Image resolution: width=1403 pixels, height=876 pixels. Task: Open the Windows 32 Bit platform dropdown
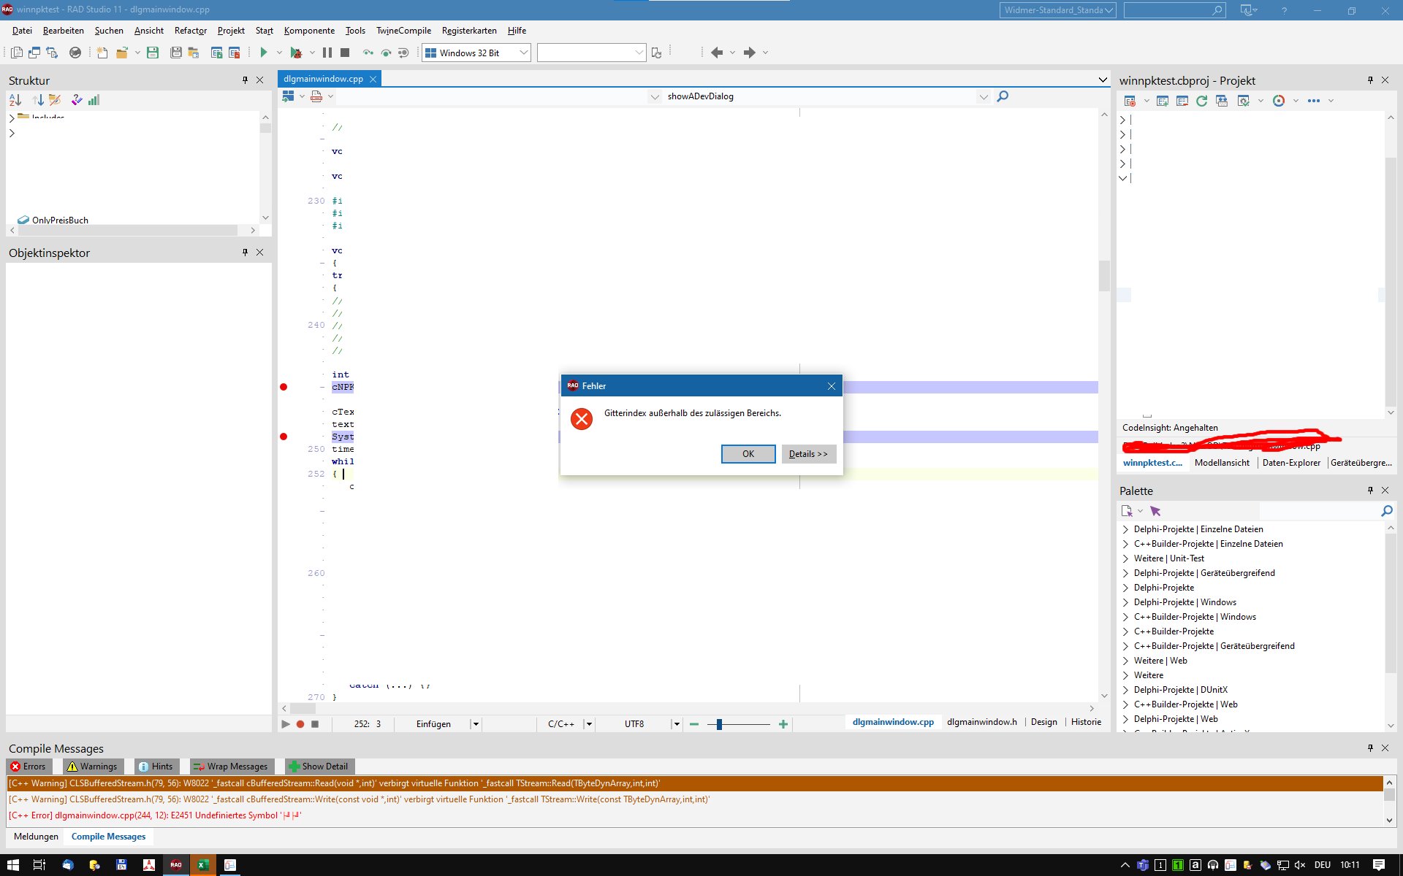(523, 53)
